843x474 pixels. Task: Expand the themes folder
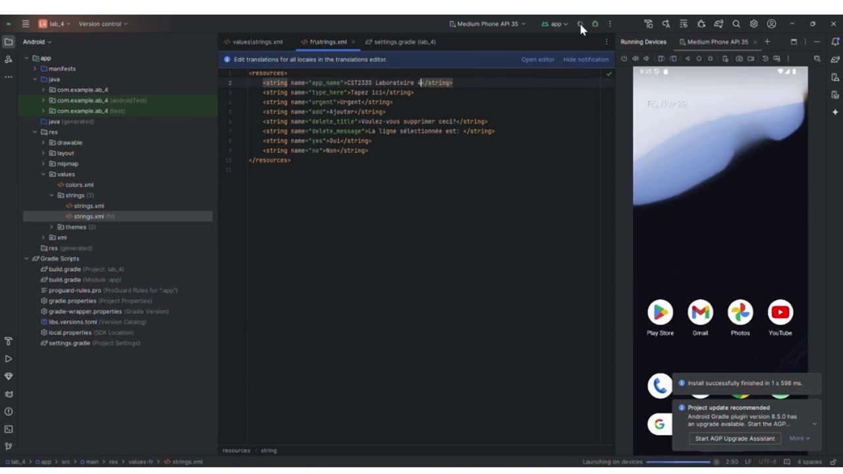(52, 226)
